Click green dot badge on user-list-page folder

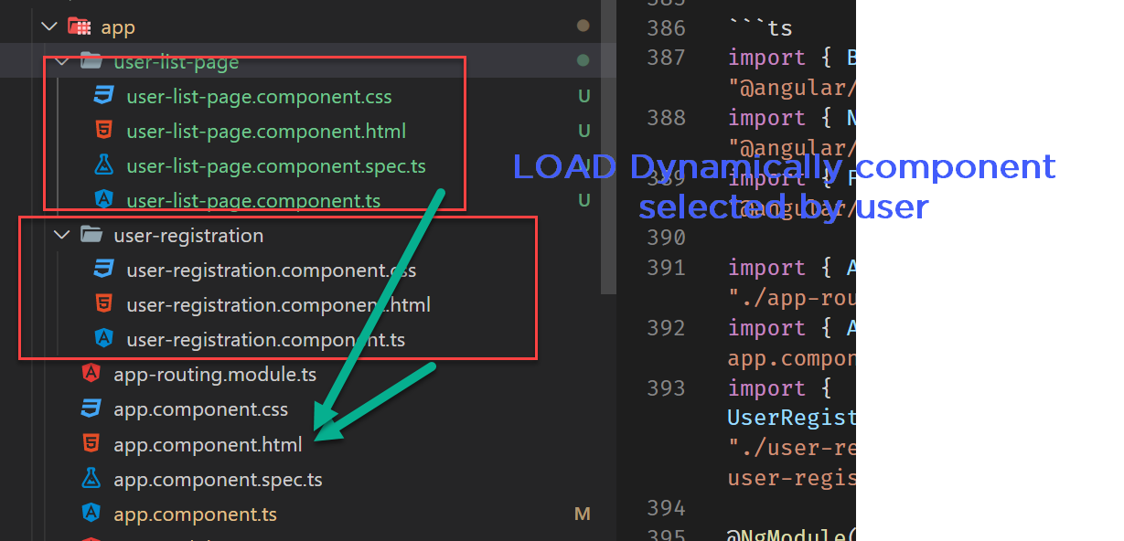pos(583,62)
